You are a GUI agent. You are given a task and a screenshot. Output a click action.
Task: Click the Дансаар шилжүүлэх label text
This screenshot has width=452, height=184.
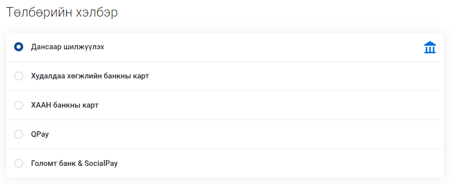68,47
